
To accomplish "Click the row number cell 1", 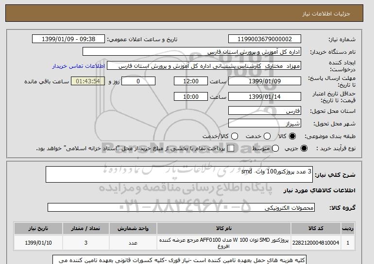I will 348,243.
